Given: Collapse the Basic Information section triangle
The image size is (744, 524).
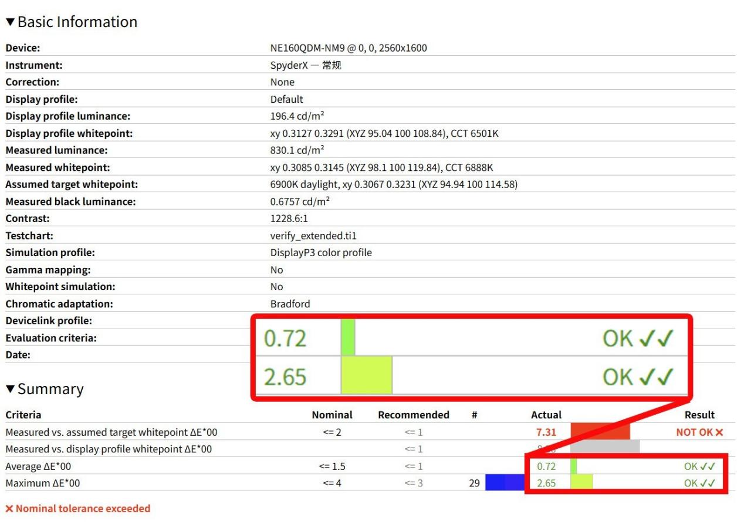Looking at the screenshot, I should tap(10, 23).
